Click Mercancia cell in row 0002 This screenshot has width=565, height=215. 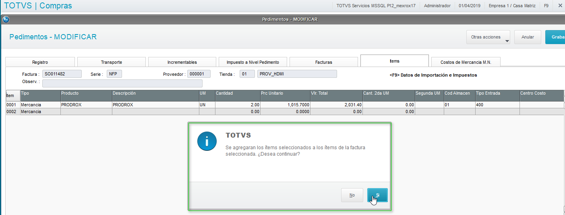click(40, 112)
